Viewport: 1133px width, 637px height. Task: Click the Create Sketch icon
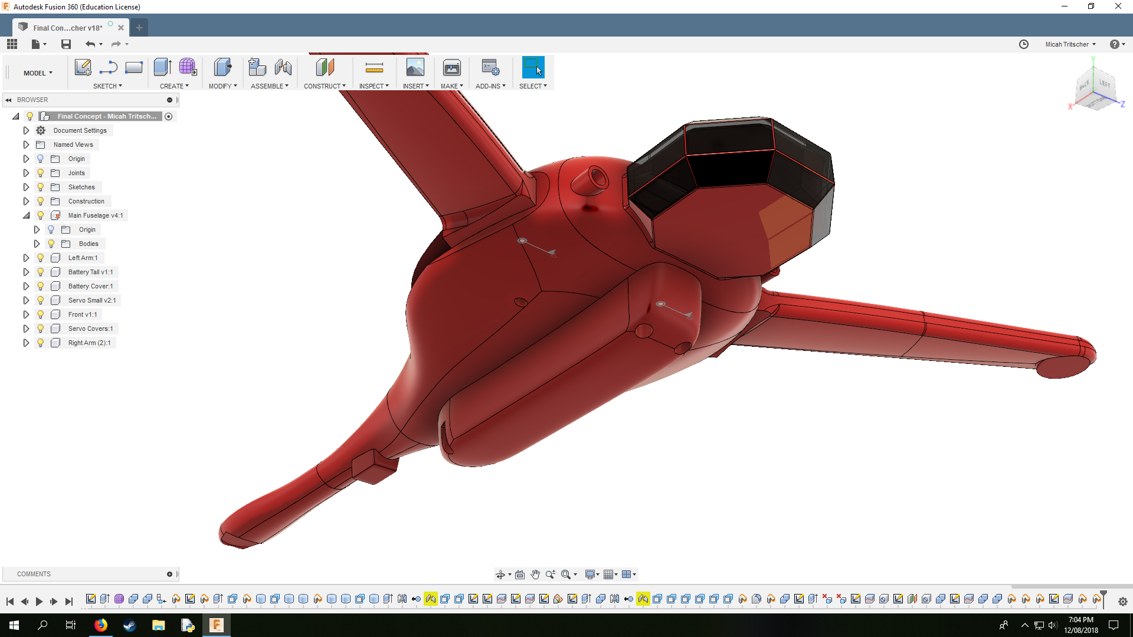[x=83, y=67]
